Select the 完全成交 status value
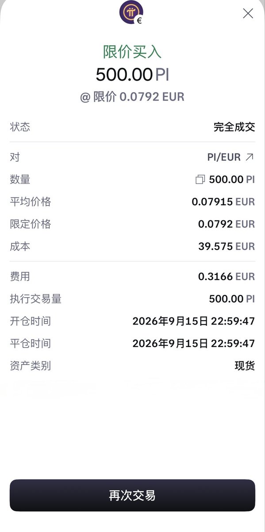The image size is (265, 532). coord(234,127)
